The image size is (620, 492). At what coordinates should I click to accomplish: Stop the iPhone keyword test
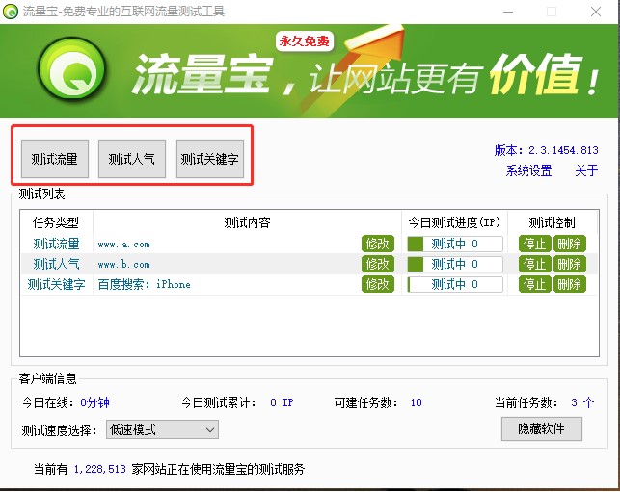pyautogui.click(x=534, y=284)
